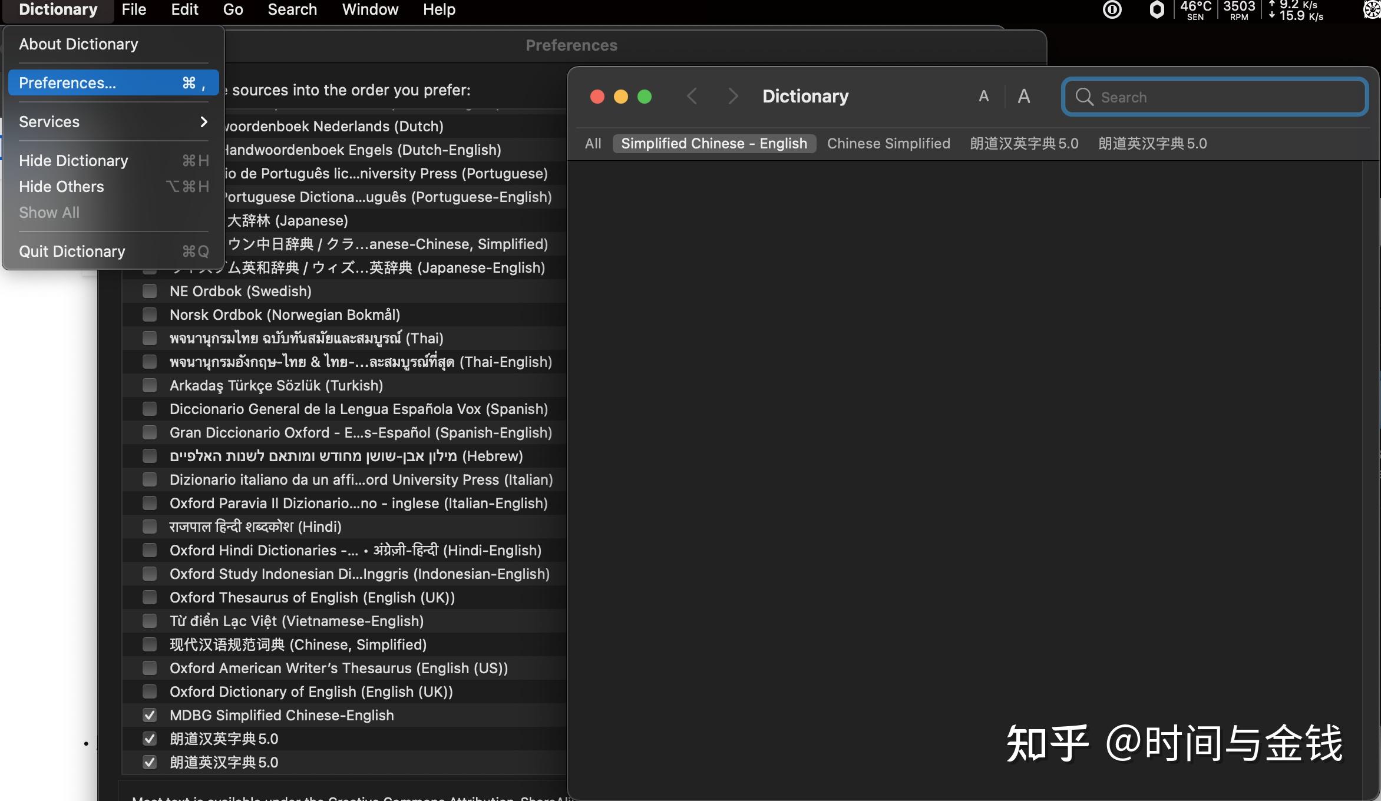Open the circular status icon in menu bar
1381x801 pixels.
pos(1112,10)
